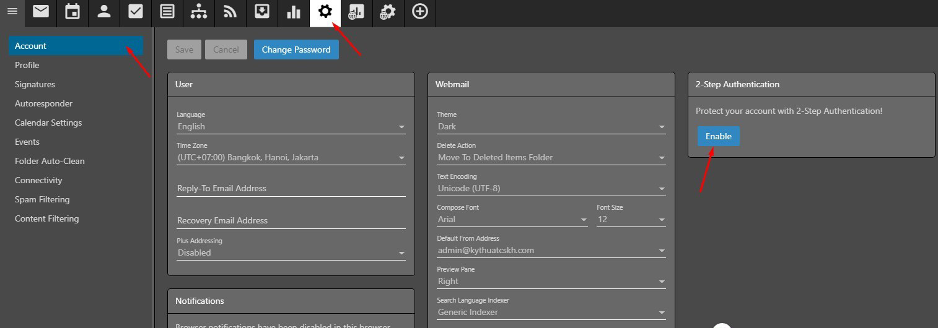
Task: Expand the Font Size dropdown
Action: tap(631, 219)
